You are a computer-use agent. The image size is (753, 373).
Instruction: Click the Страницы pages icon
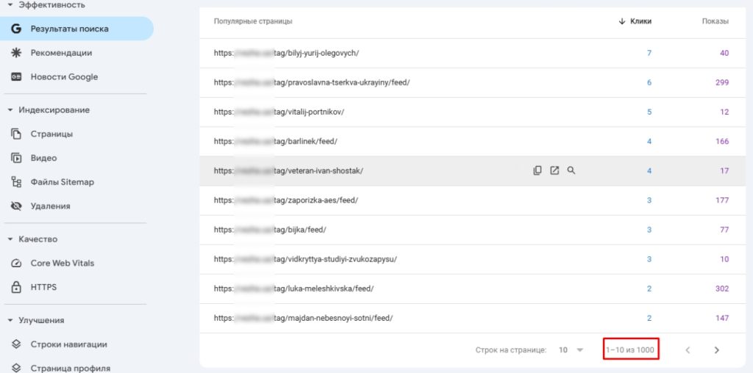pyautogui.click(x=16, y=134)
